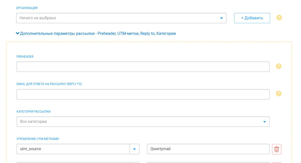Open the Все категории dropdown
The image size is (301, 163).
point(143,122)
